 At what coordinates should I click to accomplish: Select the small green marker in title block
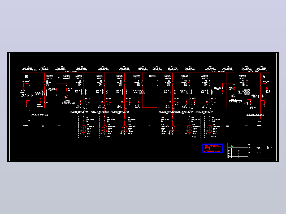[x=232, y=146]
